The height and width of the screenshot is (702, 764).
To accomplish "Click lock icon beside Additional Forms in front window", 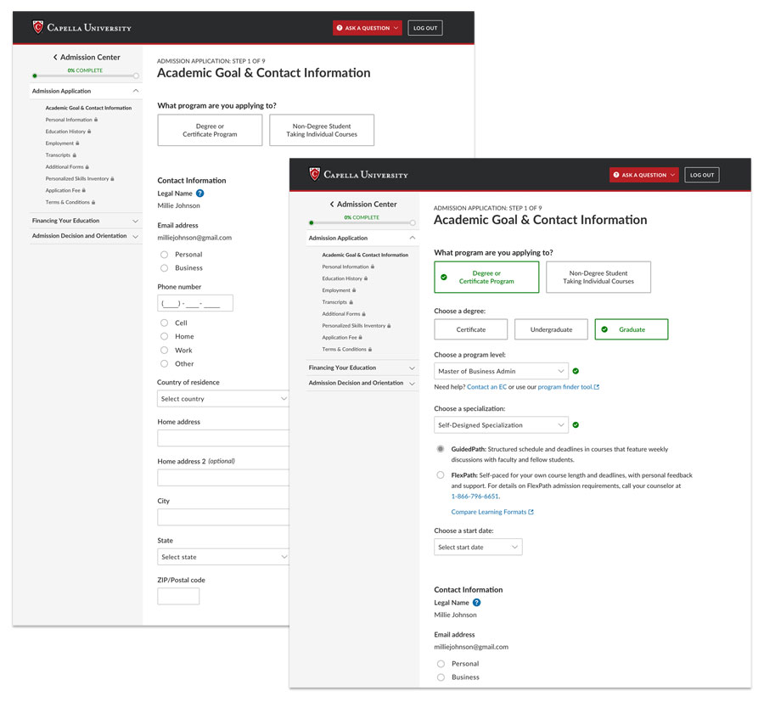I will pyautogui.click(x=364, y=314).
